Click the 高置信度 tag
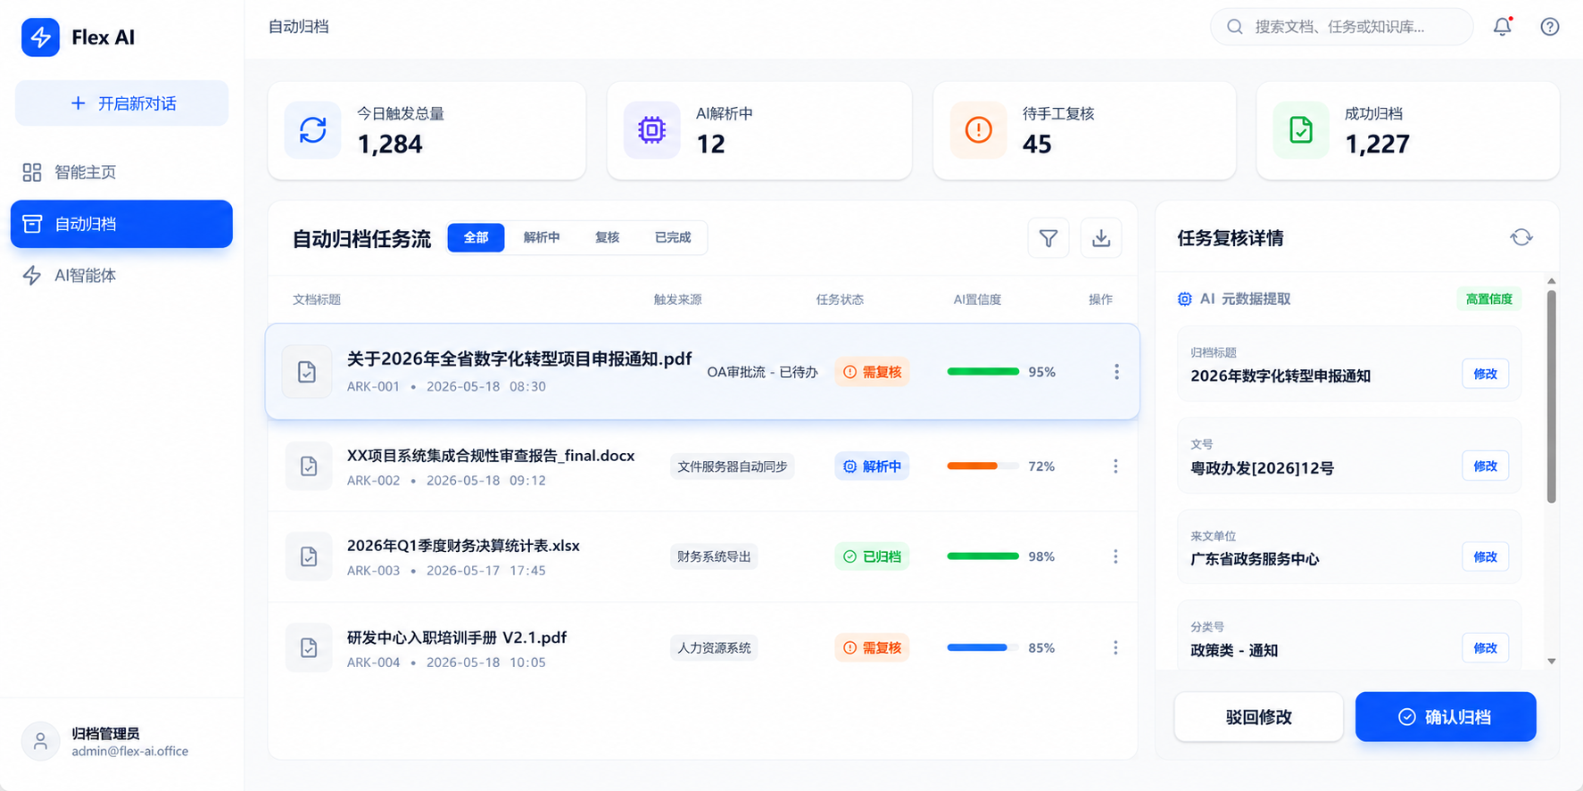Image resolution: width=1583 pixels, height=791 pixels. point(1488,299)
